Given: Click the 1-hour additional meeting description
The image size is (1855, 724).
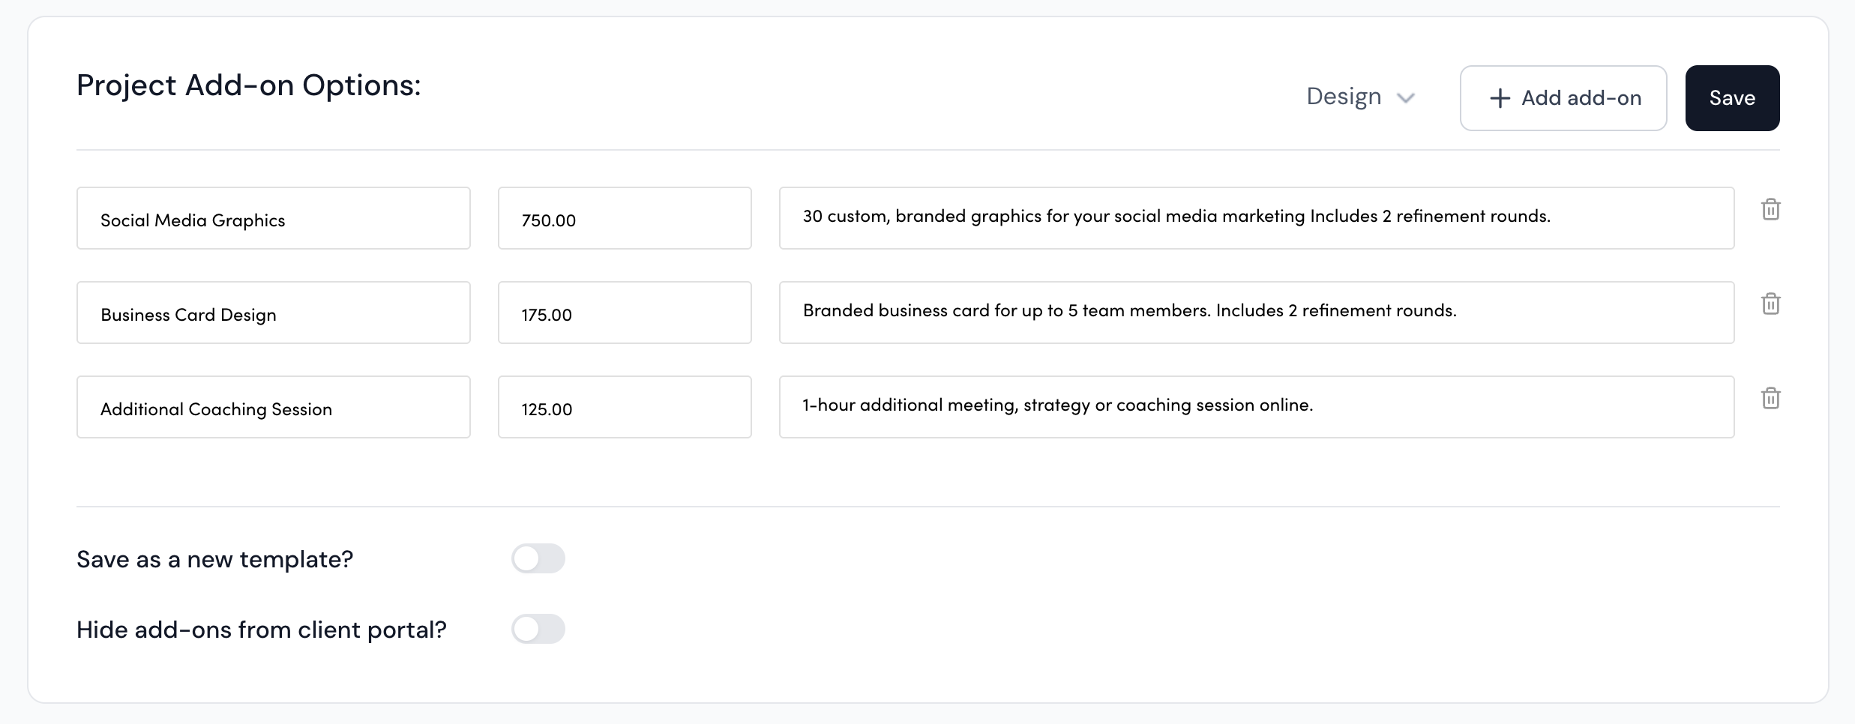Looking at the screenshot, I should (x=1256, y=407).
